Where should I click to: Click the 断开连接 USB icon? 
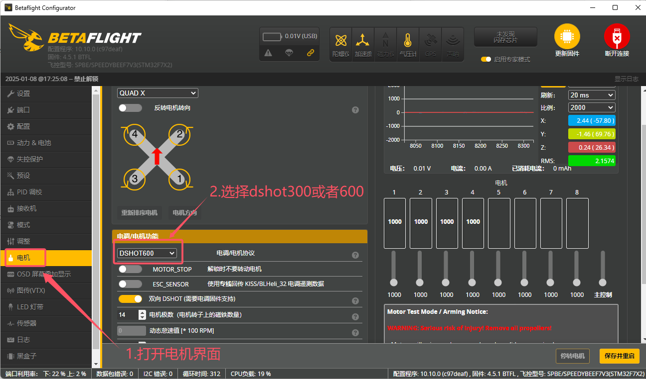(x=617, y=37)
